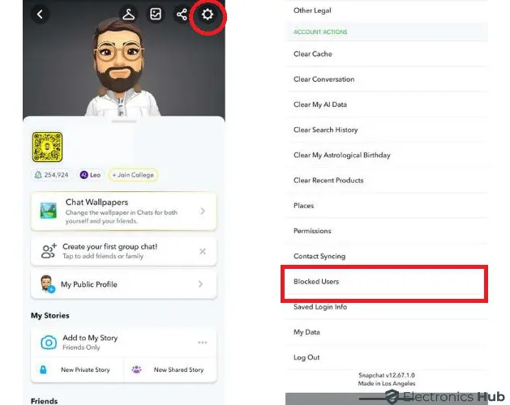
Task: Open the yellow Snapcode image
Action: click(47, 147)
